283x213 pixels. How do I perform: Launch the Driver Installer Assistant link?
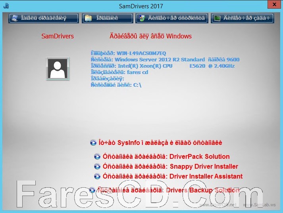(x=173, y=176)
